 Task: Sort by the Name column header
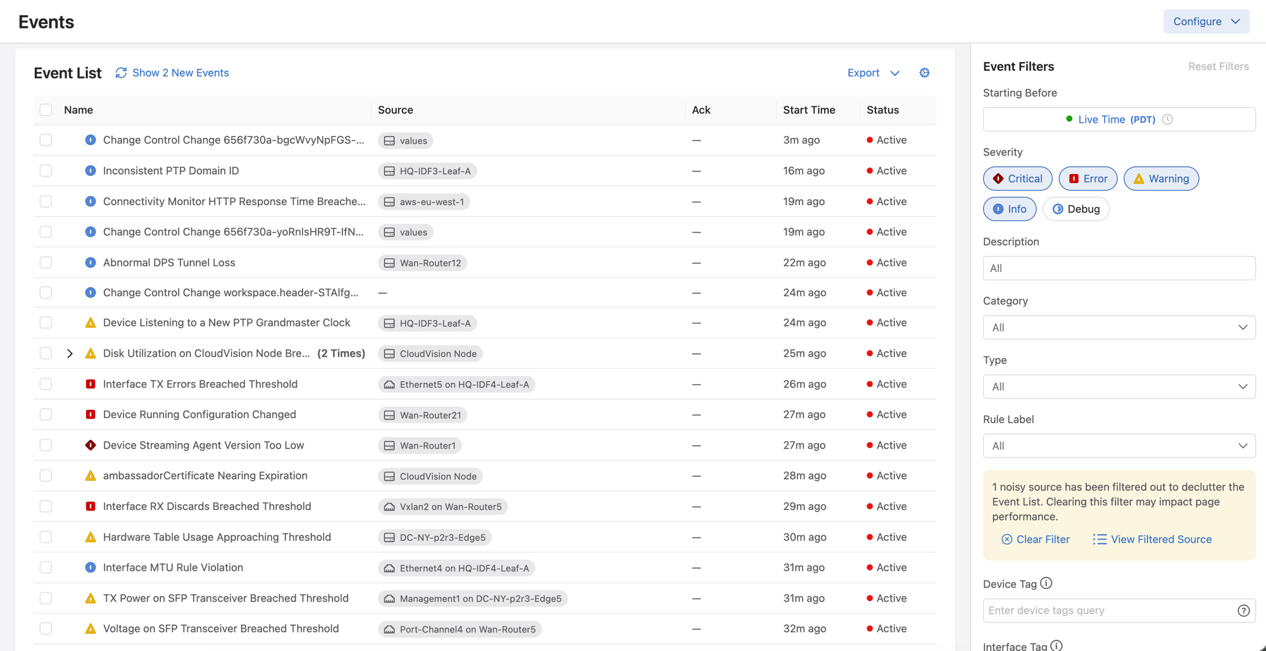pyautogui.click(x=78, y=109)
